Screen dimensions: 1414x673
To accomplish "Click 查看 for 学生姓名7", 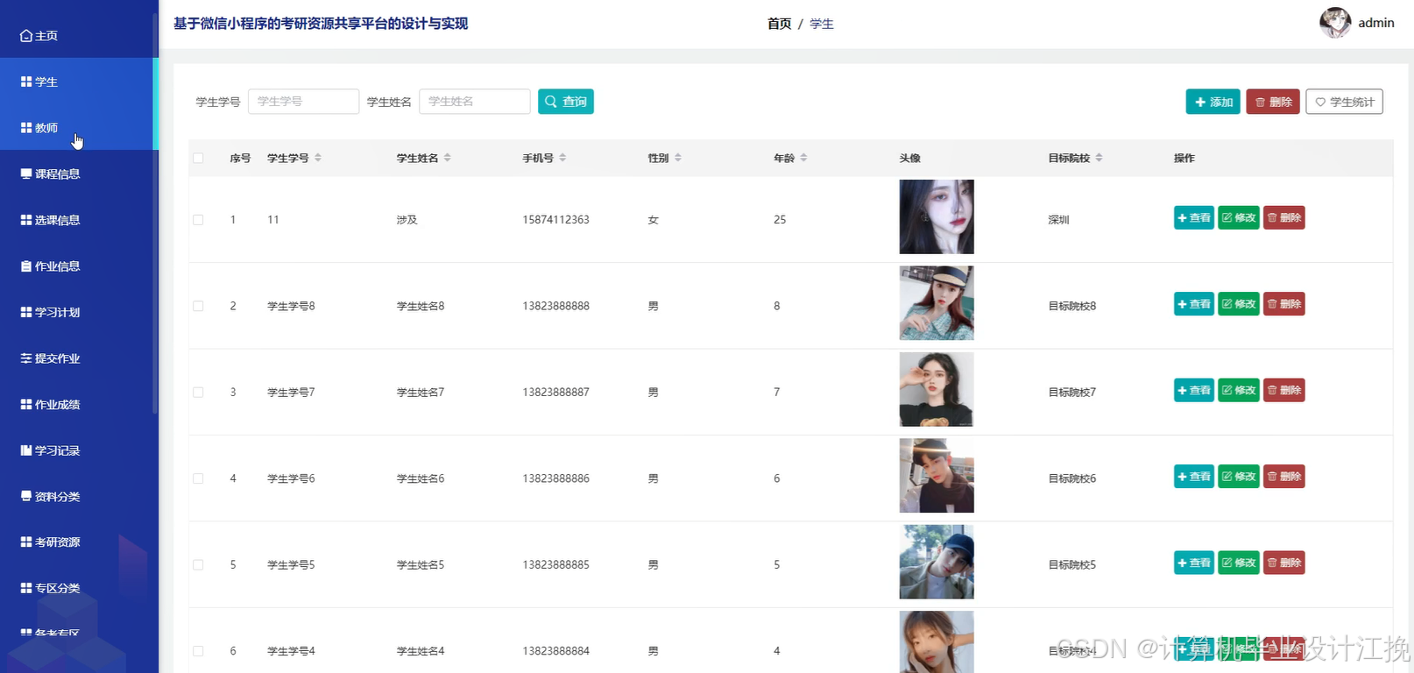I will [x=1194, y=390].
